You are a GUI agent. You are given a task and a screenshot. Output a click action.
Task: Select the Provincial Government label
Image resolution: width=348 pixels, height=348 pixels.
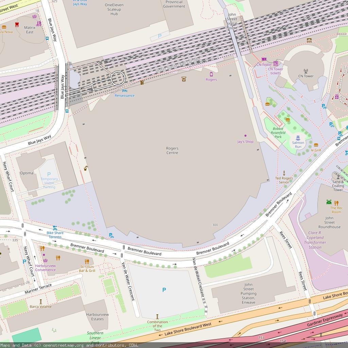tap(174, 4)
